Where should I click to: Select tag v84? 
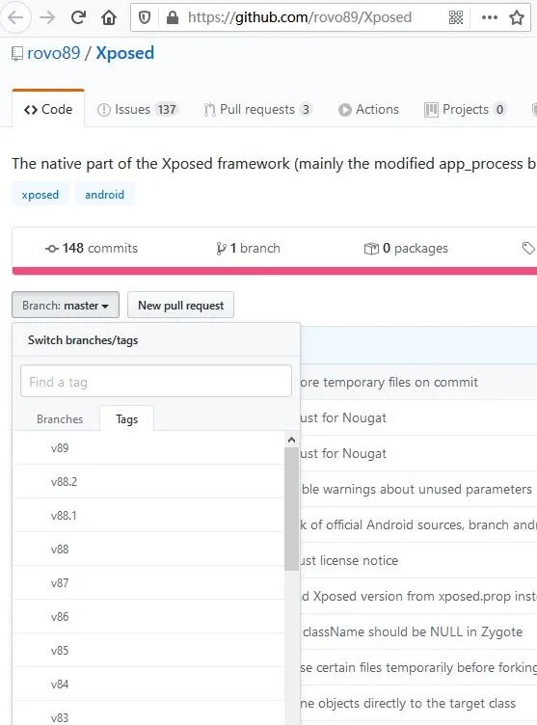148,685
